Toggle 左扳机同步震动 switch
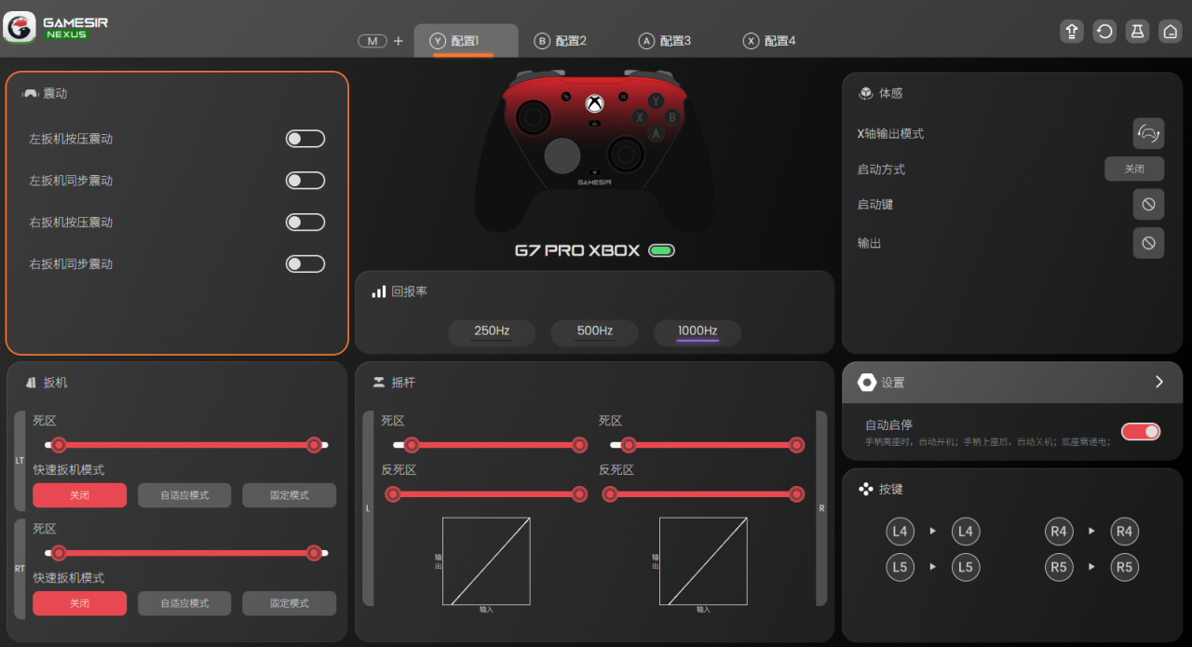Screen dimensions: 1192x647 305,181
